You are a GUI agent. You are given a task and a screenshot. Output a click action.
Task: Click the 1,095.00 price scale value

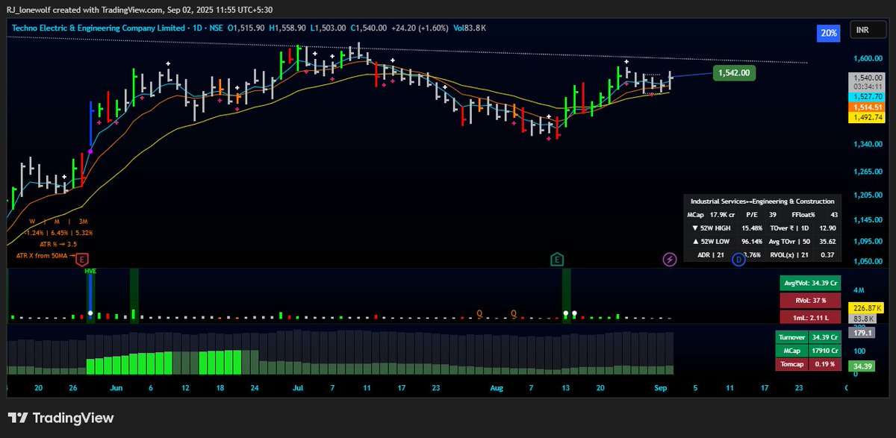coord(868,242)
